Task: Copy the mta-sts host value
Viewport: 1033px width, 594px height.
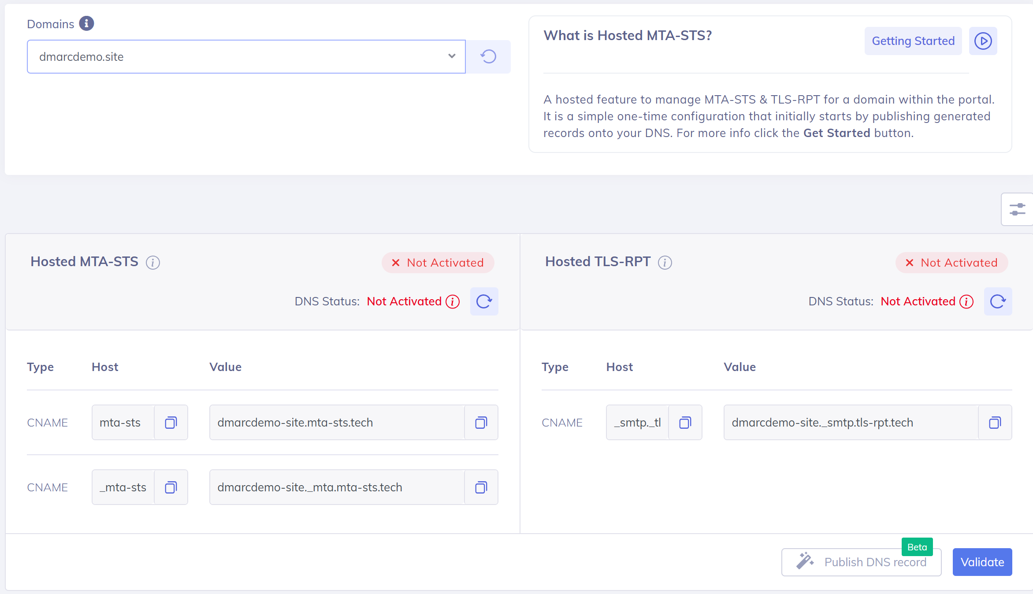Action: tap(171, 423)
